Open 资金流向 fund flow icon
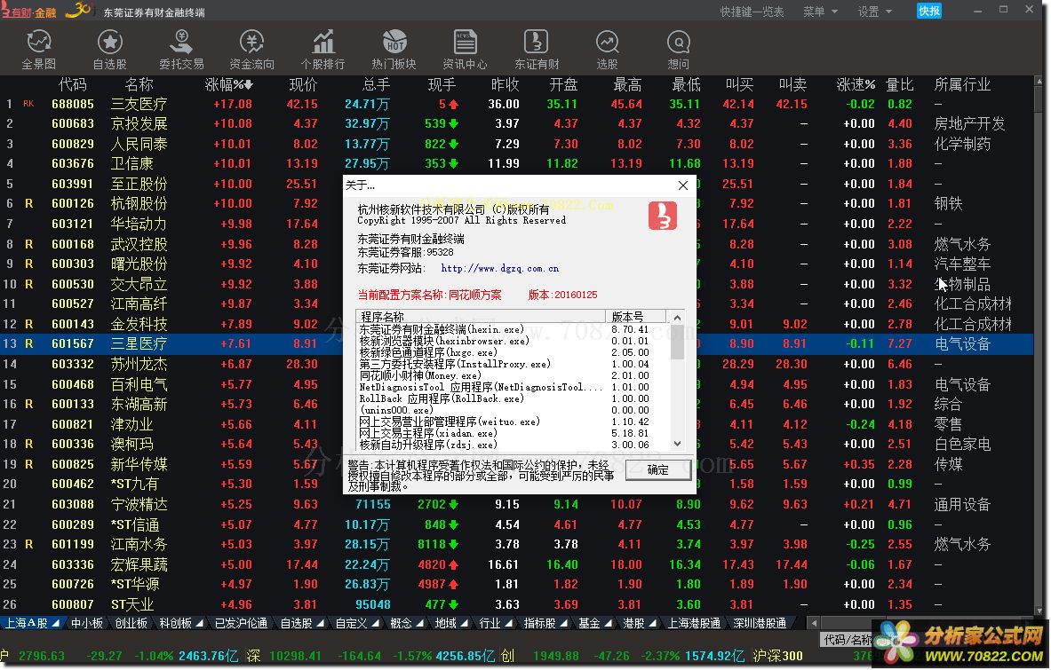 point(252,50)
